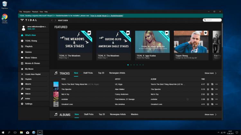Click artist Post Malone, 21 Savage
The height and width of the screenshot is (135, 241).
[125, 99]
